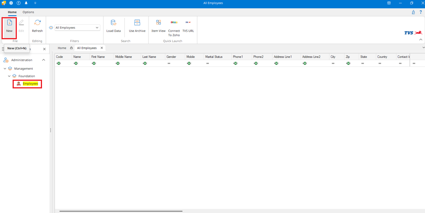This screenshot has width=425, height=213.
Task: Toggle the eye icon beside filter dropdown
Action: click(x=51, y=28)
